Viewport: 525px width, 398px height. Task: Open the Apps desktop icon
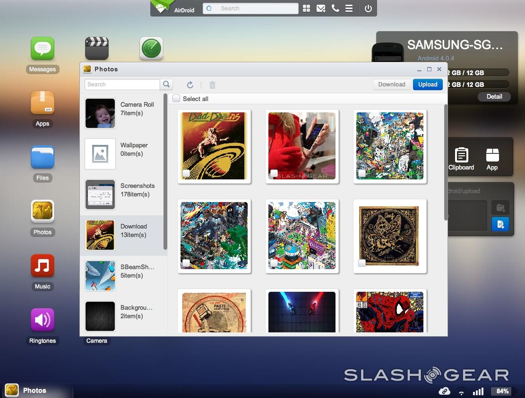[x=43, y=103]
